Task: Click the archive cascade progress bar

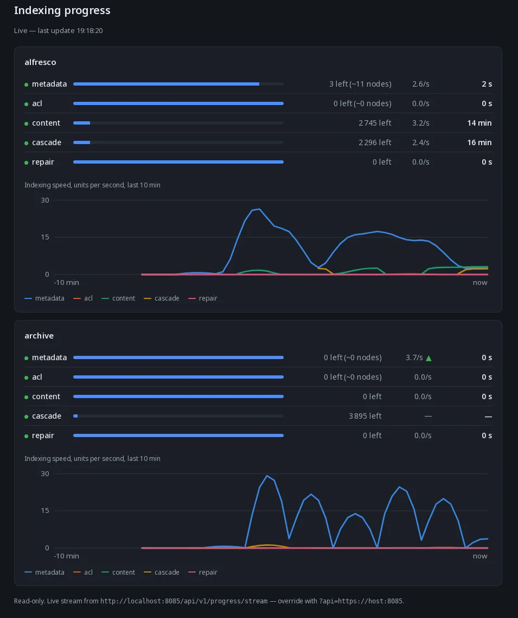Action: tap(178, 416)
